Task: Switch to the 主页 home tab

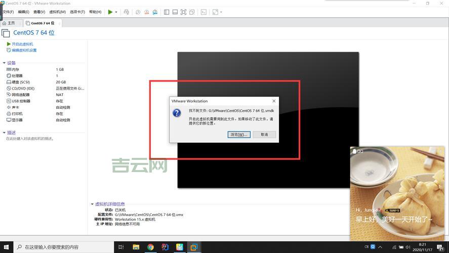Action: point(9,23)
